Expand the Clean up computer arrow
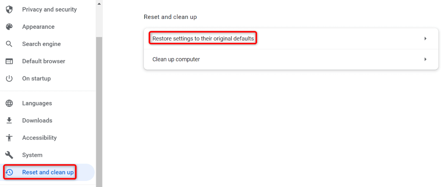This screenshot has height=187, width=441. click(x=425, y=59)
